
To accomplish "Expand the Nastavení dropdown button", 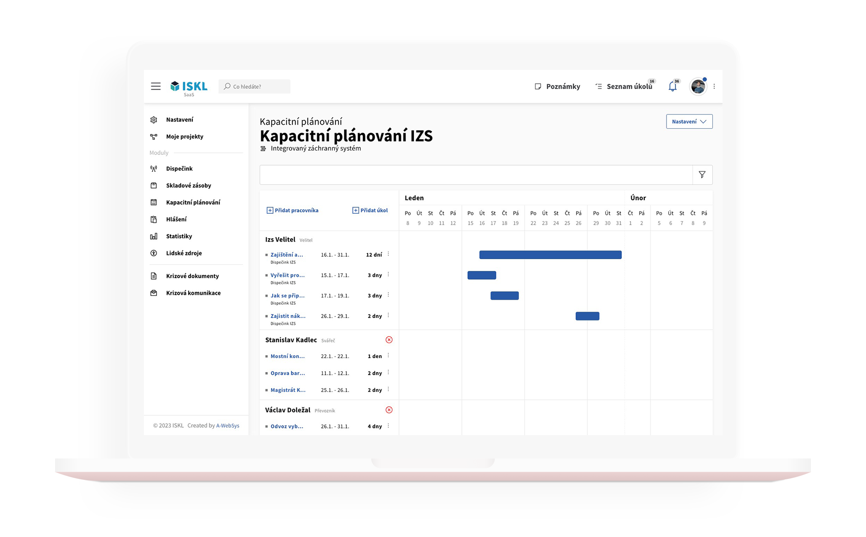I will (689, 122).
